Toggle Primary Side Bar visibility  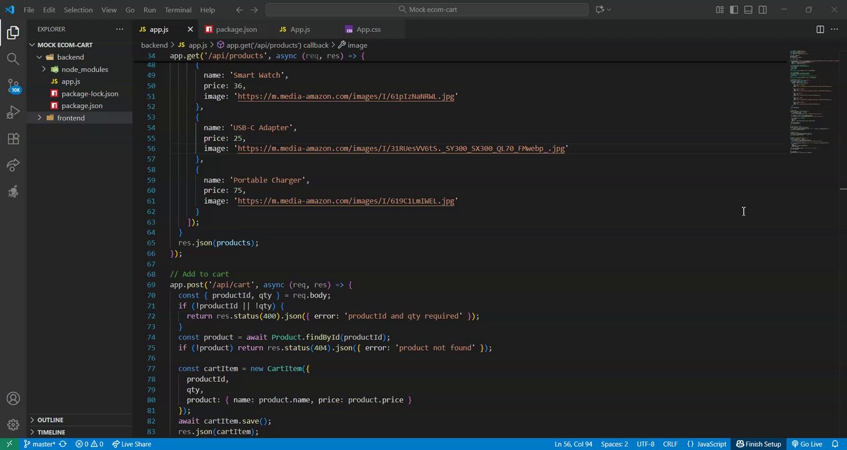click(x=734, y=10)
